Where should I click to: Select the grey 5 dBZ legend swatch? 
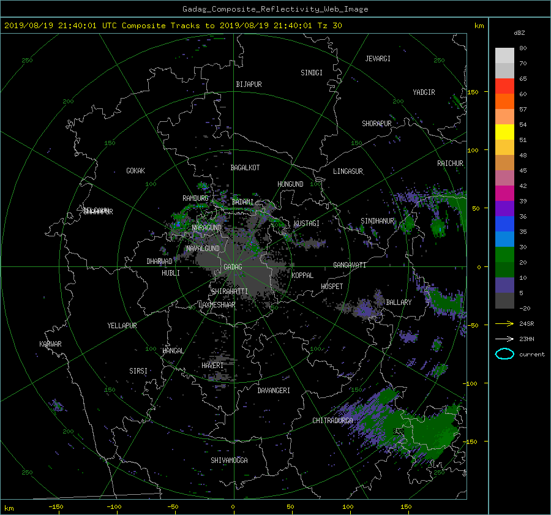[504, 301]
